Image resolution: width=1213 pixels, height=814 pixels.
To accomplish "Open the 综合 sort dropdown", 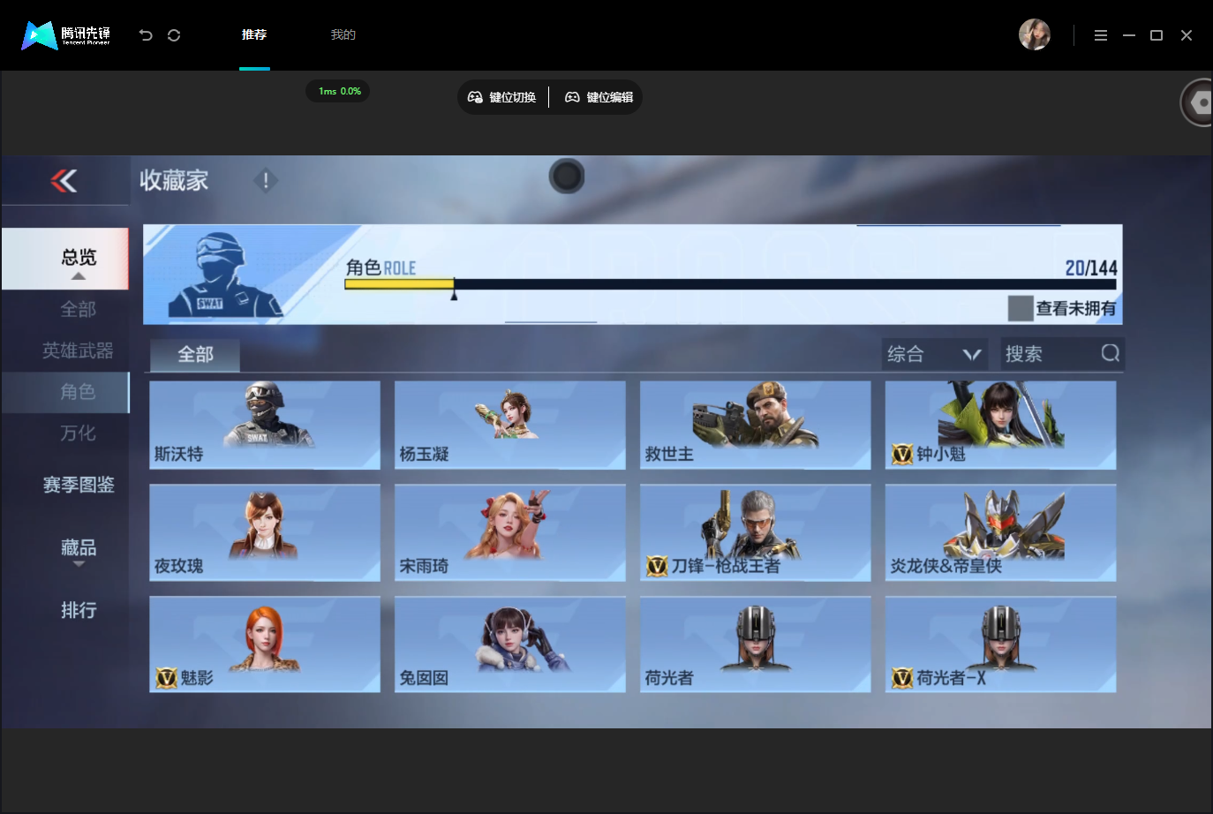I will coord(935,354).
